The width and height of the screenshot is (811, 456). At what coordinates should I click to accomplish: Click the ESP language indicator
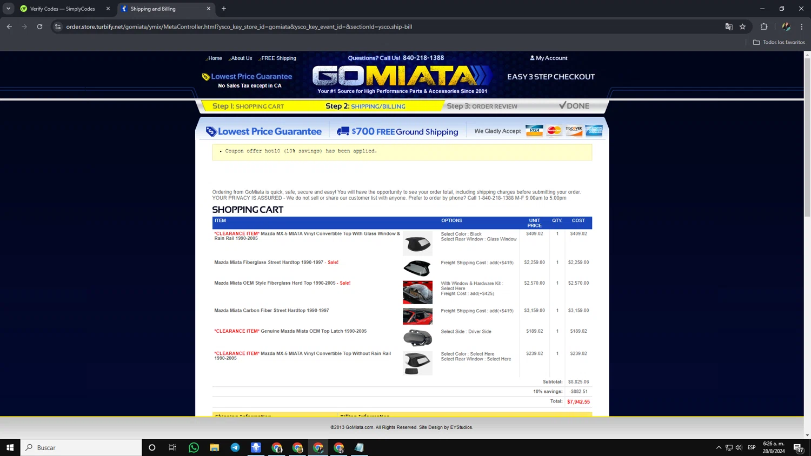[x=752, y=447]
